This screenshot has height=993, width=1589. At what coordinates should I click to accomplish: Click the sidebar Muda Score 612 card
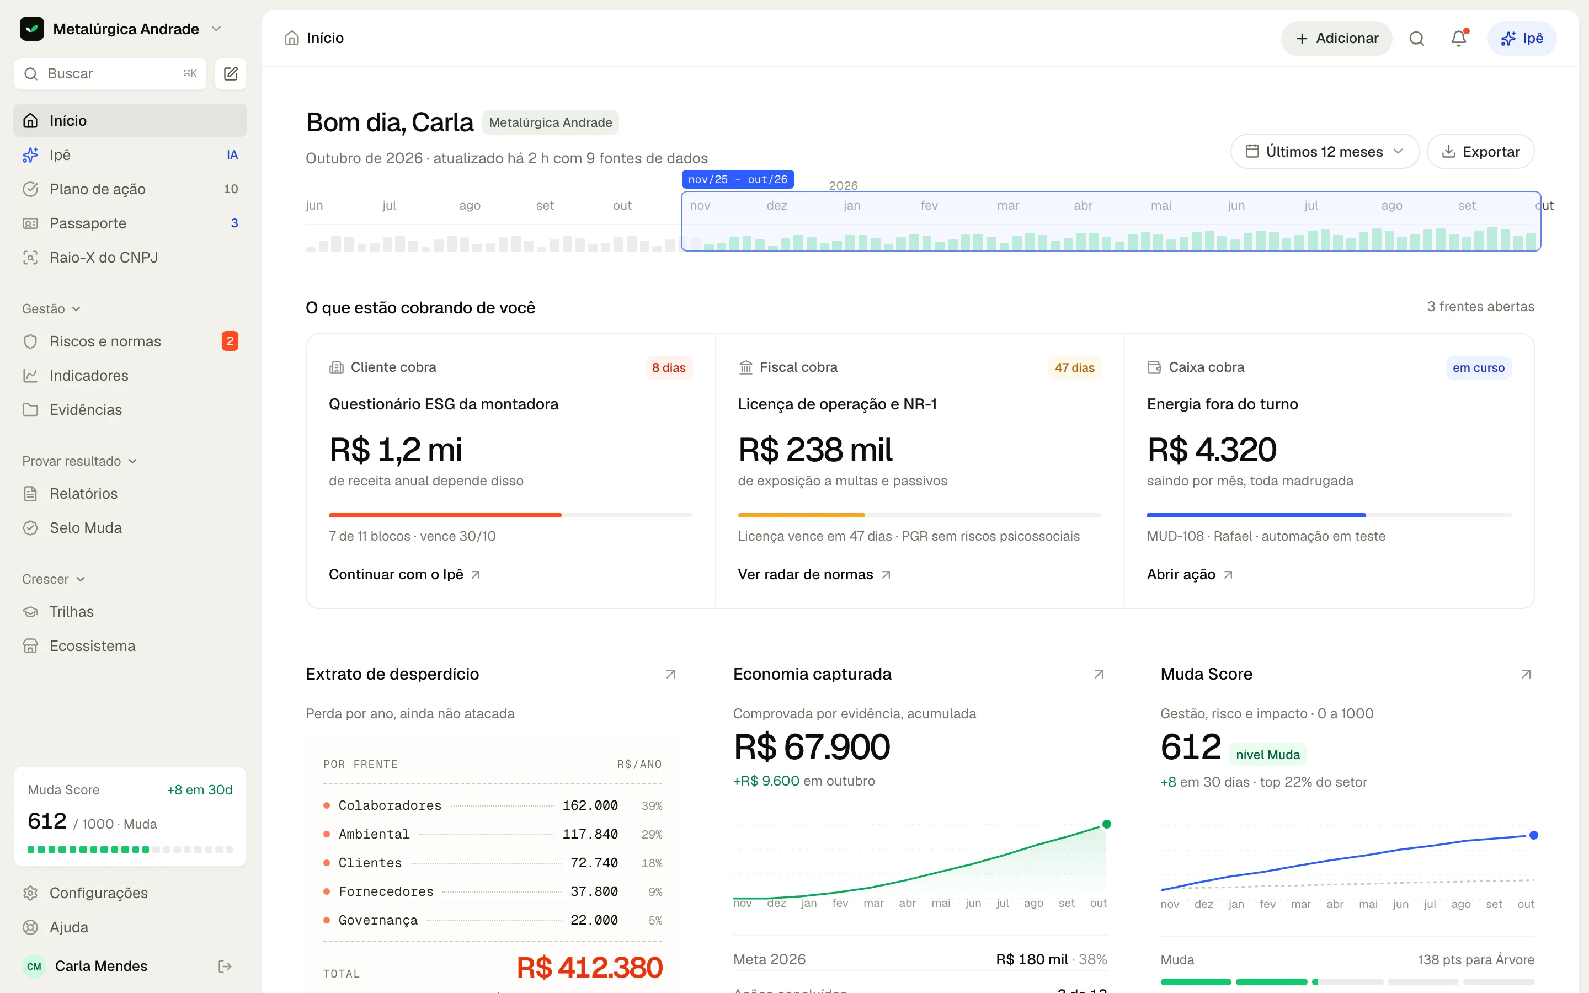pos(130,816)
